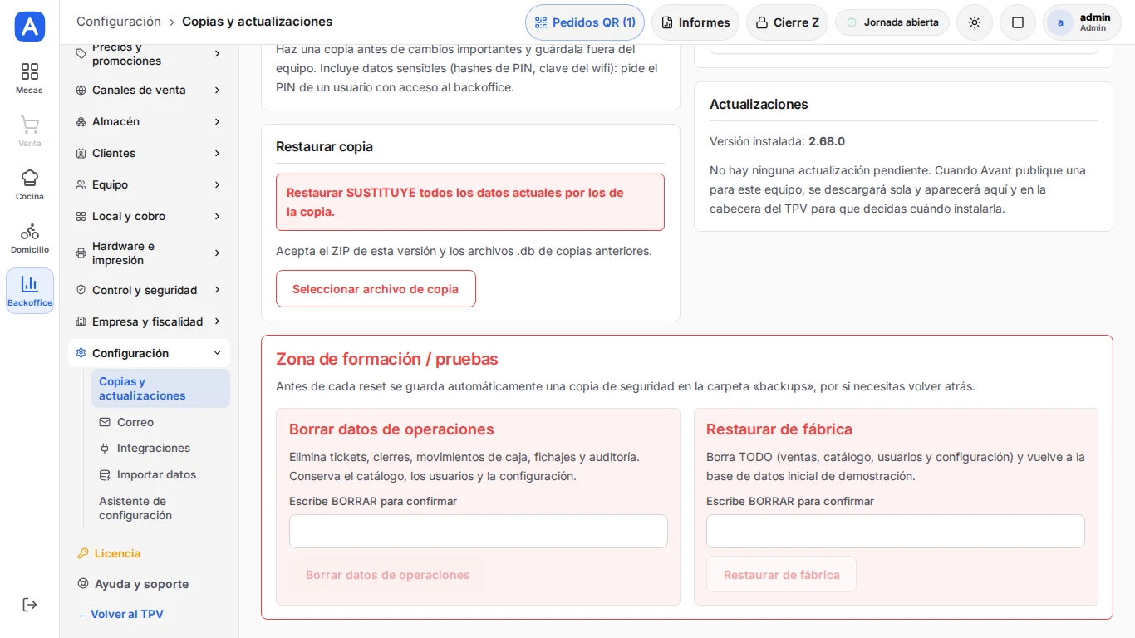Click the Integraciones plug icon
This screenshot has height=638, width=1135.
pyautogui.click(x=105, y=448)
